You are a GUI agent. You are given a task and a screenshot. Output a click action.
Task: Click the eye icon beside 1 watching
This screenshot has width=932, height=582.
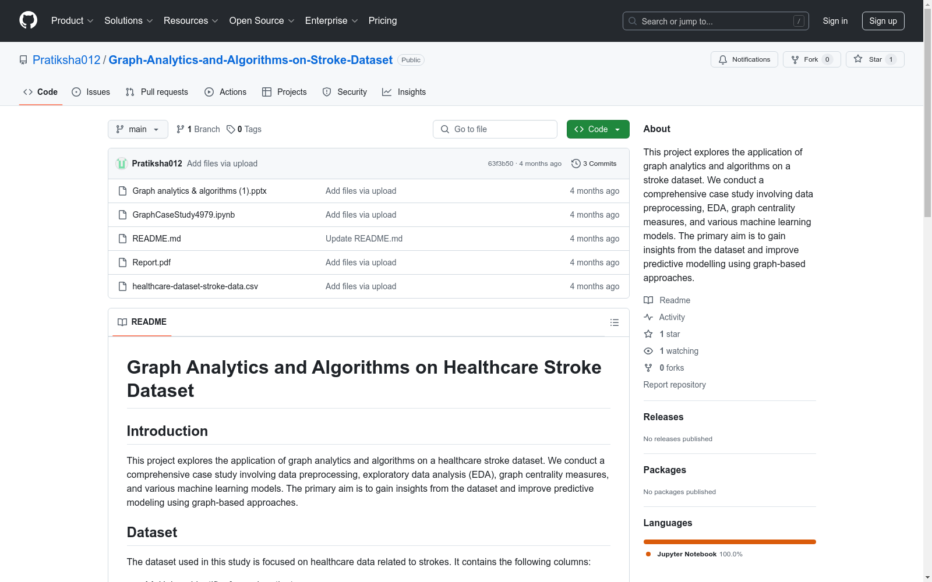tap(648, 351)
